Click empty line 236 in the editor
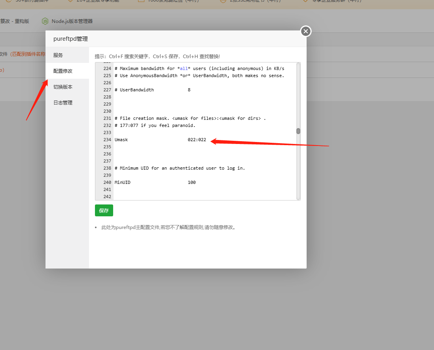 (205, 154)
